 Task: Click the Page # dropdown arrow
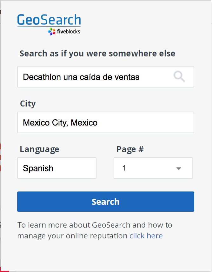179,168
